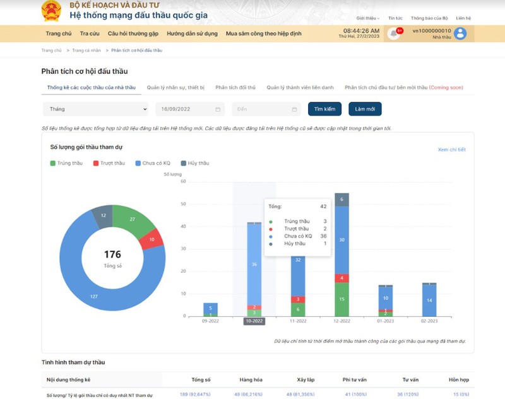Expand the 'Giới thiệu' header menu
The width and height of the screenshot is (505, 399).
(368, 18)
